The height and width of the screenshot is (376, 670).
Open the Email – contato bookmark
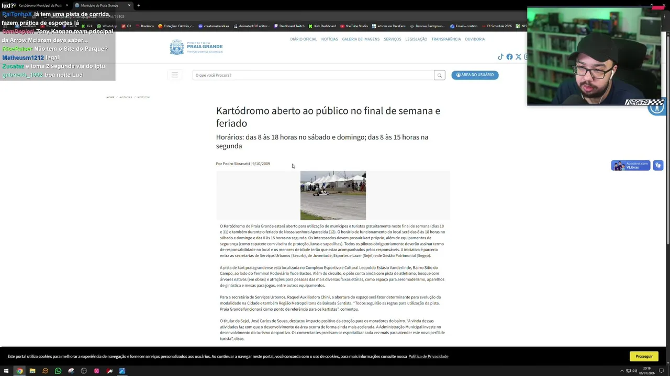[x=464, y=26]
